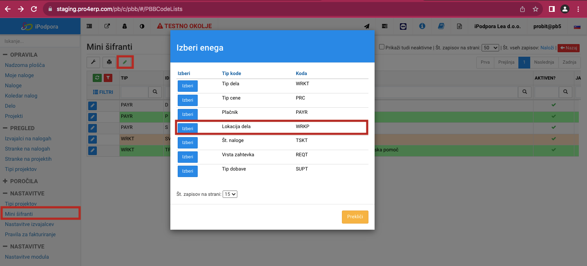Viewport: 587px width, 266px height.
Task: Choose Izberi for Plačnik
Action: 187,114
